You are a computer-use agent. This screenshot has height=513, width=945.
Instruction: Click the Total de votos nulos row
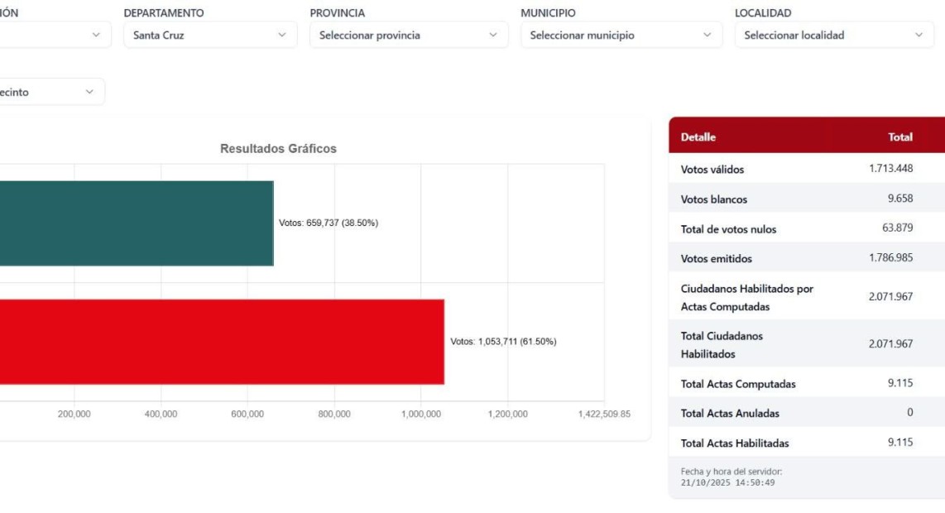tap(807, 229)
